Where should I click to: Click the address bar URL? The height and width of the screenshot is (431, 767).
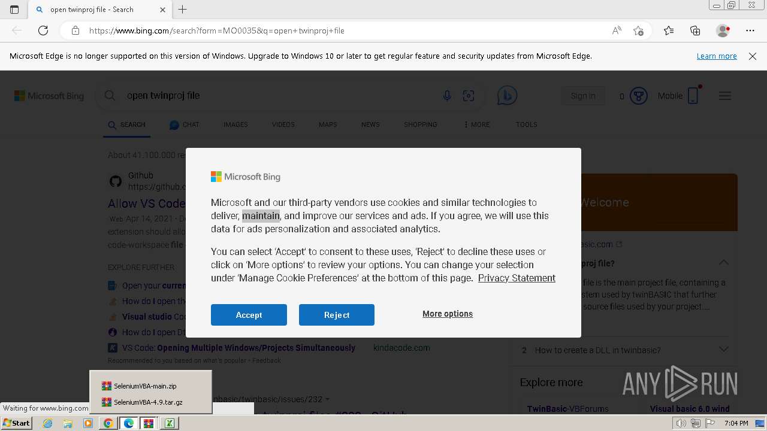tap(216, 31)
